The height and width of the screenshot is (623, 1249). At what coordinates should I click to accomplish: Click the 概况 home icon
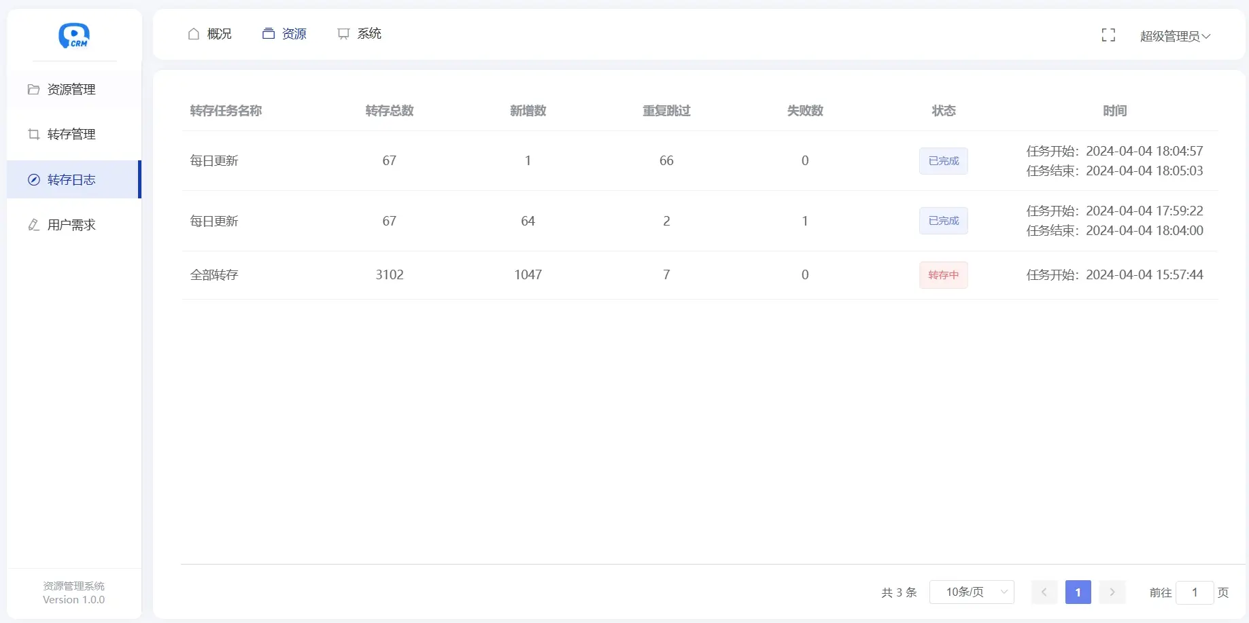193,33
